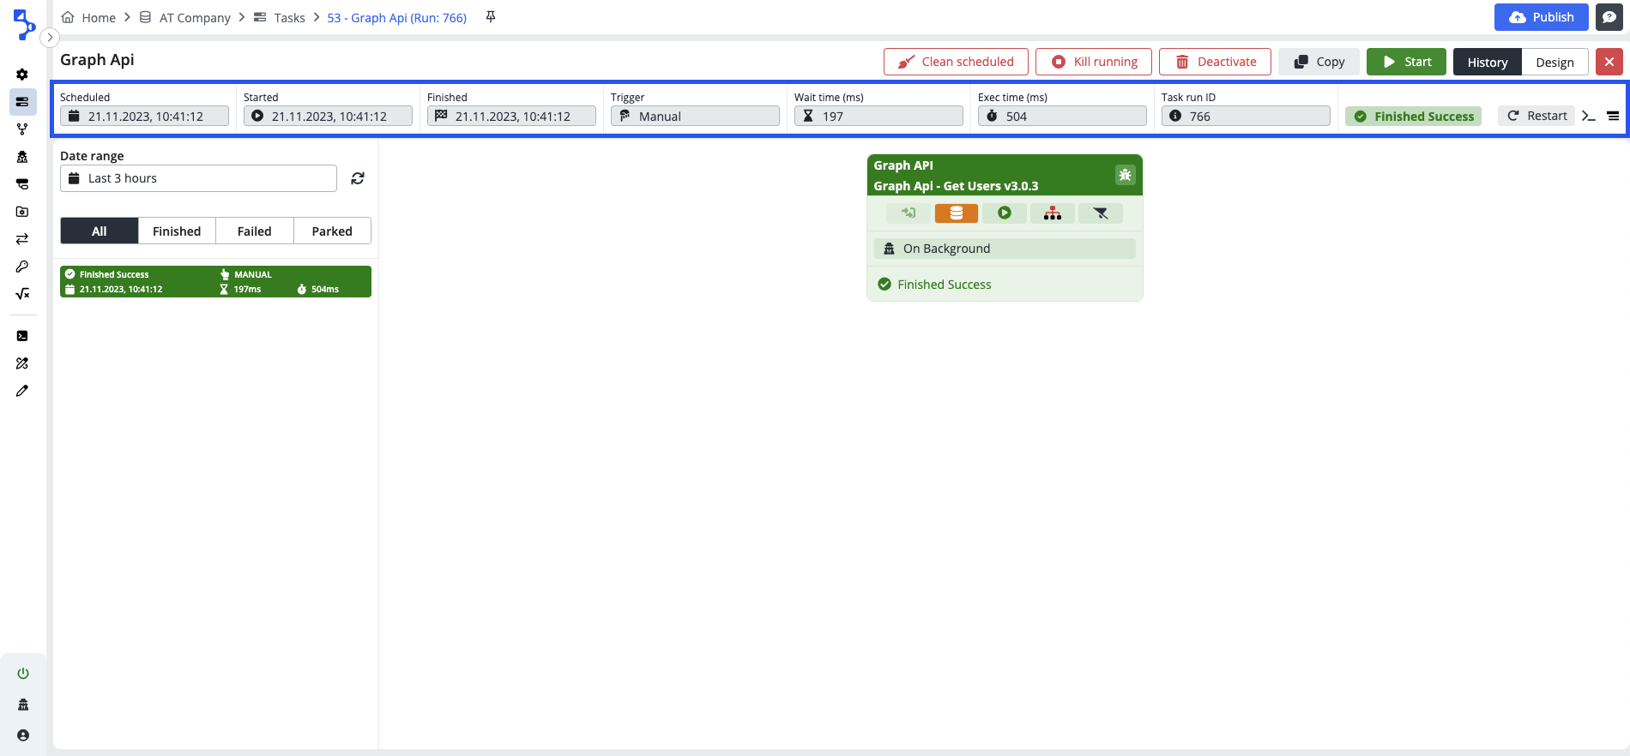The height and width of the screenshot is (756, 1630).
Task: Open the red hierarchy icon in the node
Action: (x=1052, y=213)
